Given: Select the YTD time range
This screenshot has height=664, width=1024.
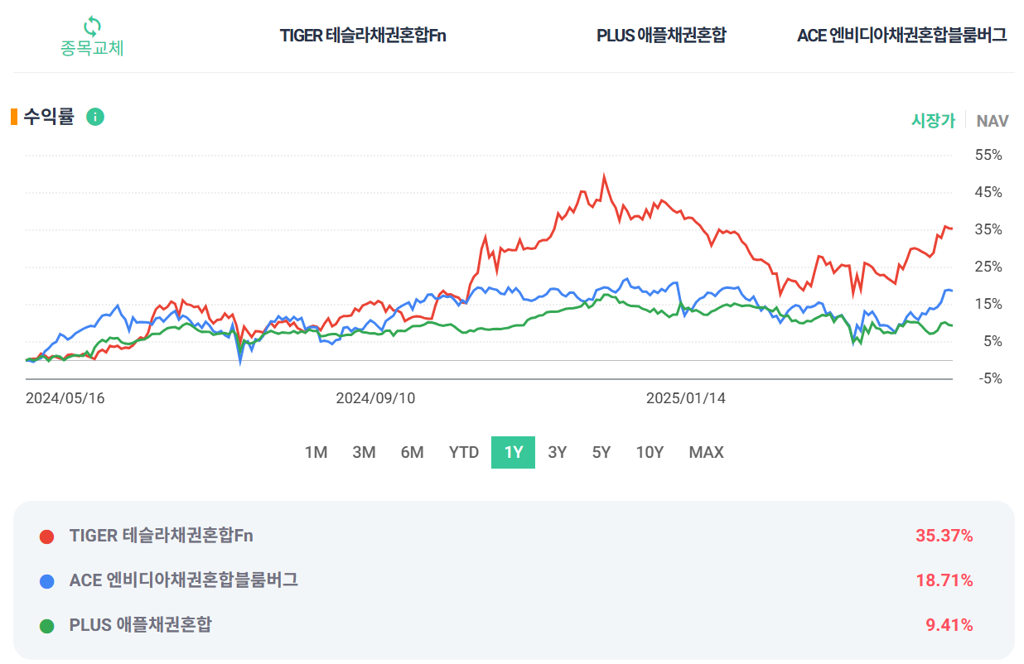Looking at the screenshot, I should [463, 452].
